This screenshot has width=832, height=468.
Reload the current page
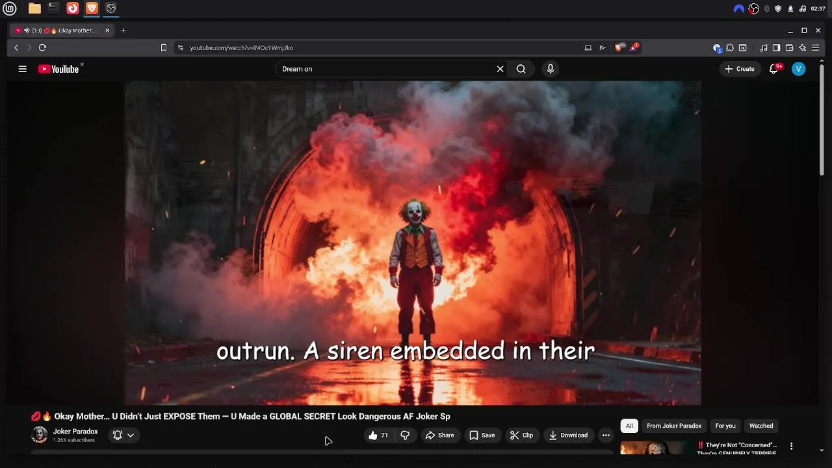[42, 47]
